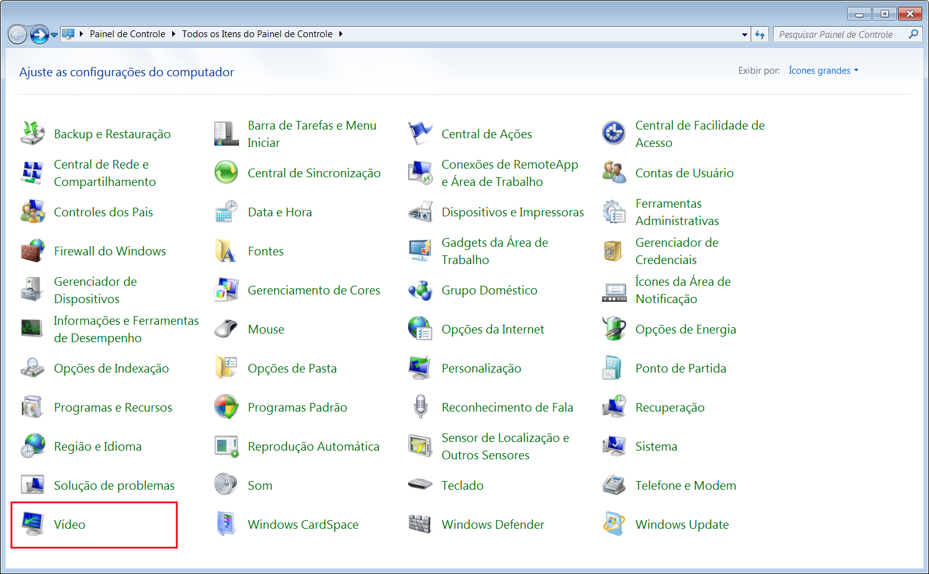
Task: Click Todos os Itens do Painel de Controle breadcrumb
Action: (257, 34)
